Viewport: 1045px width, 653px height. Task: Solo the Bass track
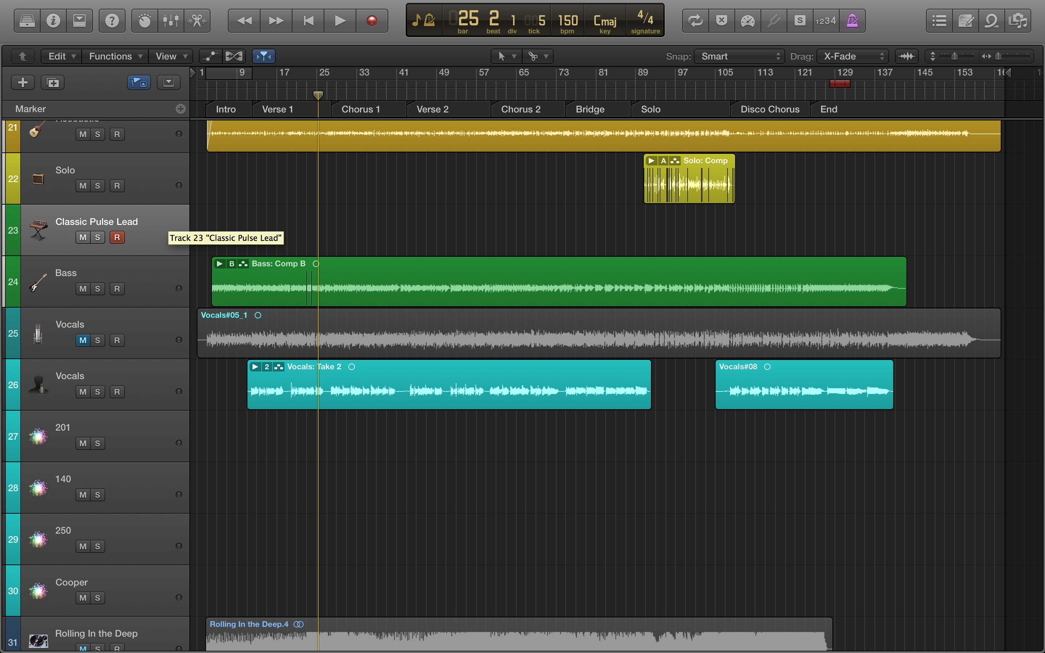pos(98,288)
